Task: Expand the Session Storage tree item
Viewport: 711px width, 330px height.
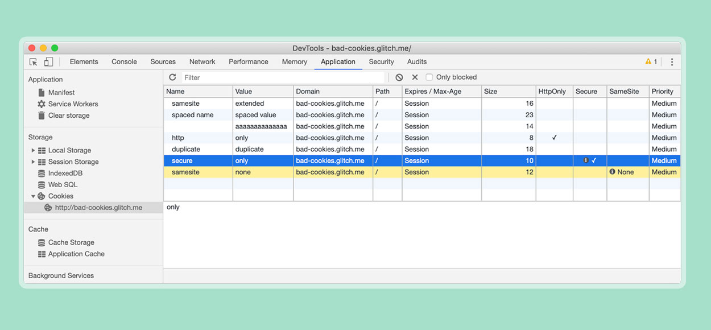Action: 33,162
